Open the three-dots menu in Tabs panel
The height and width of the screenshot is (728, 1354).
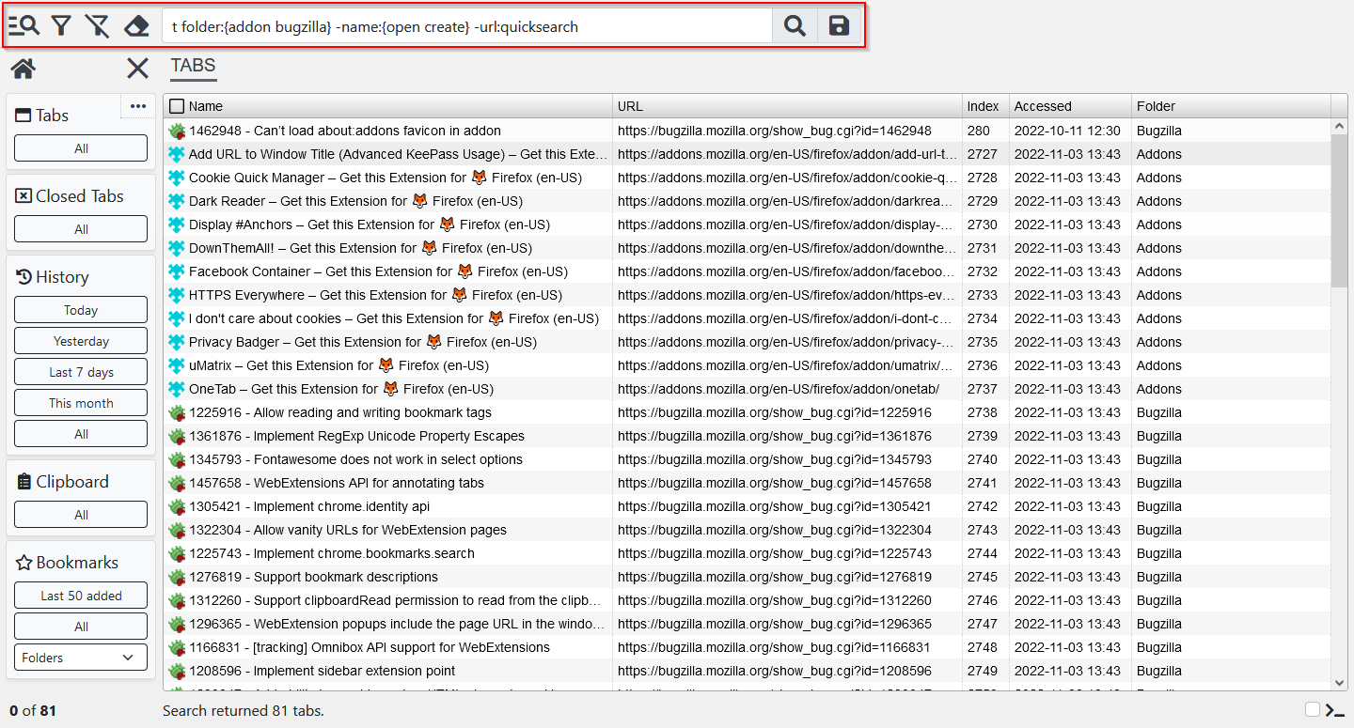point(138,106)
